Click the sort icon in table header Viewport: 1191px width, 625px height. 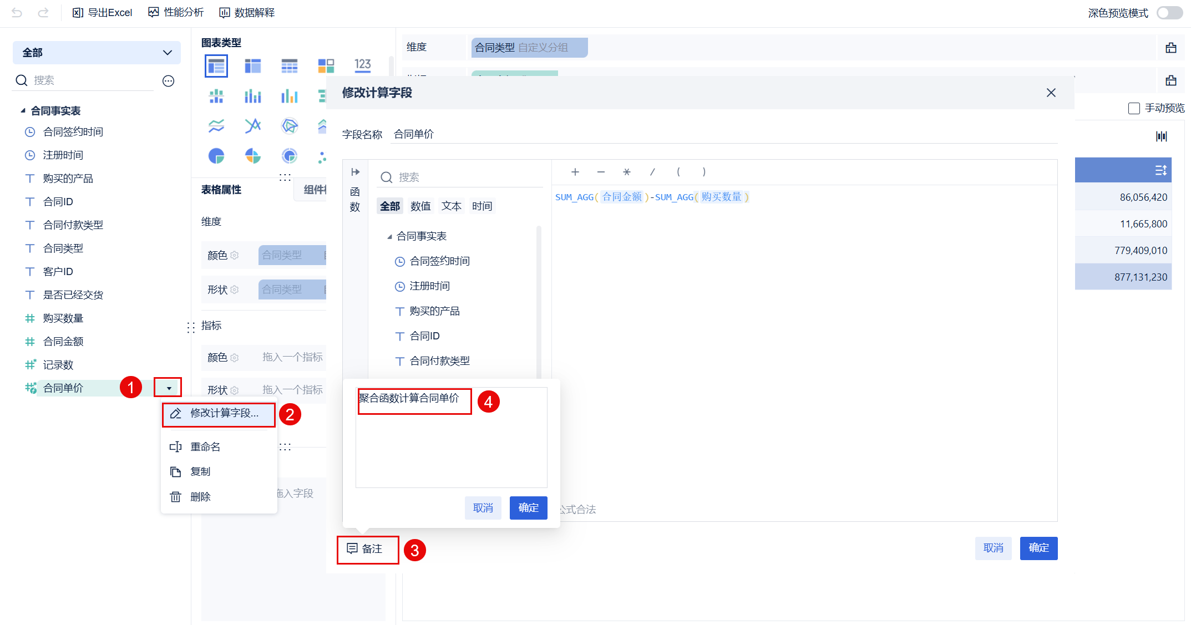[1160, 170]
